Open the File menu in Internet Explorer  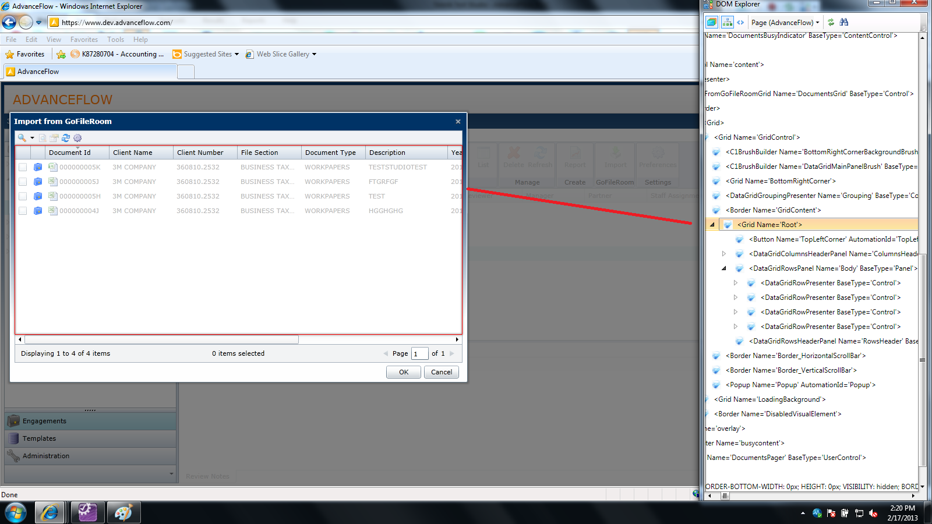pyautogui.click(x=11, y=40)
